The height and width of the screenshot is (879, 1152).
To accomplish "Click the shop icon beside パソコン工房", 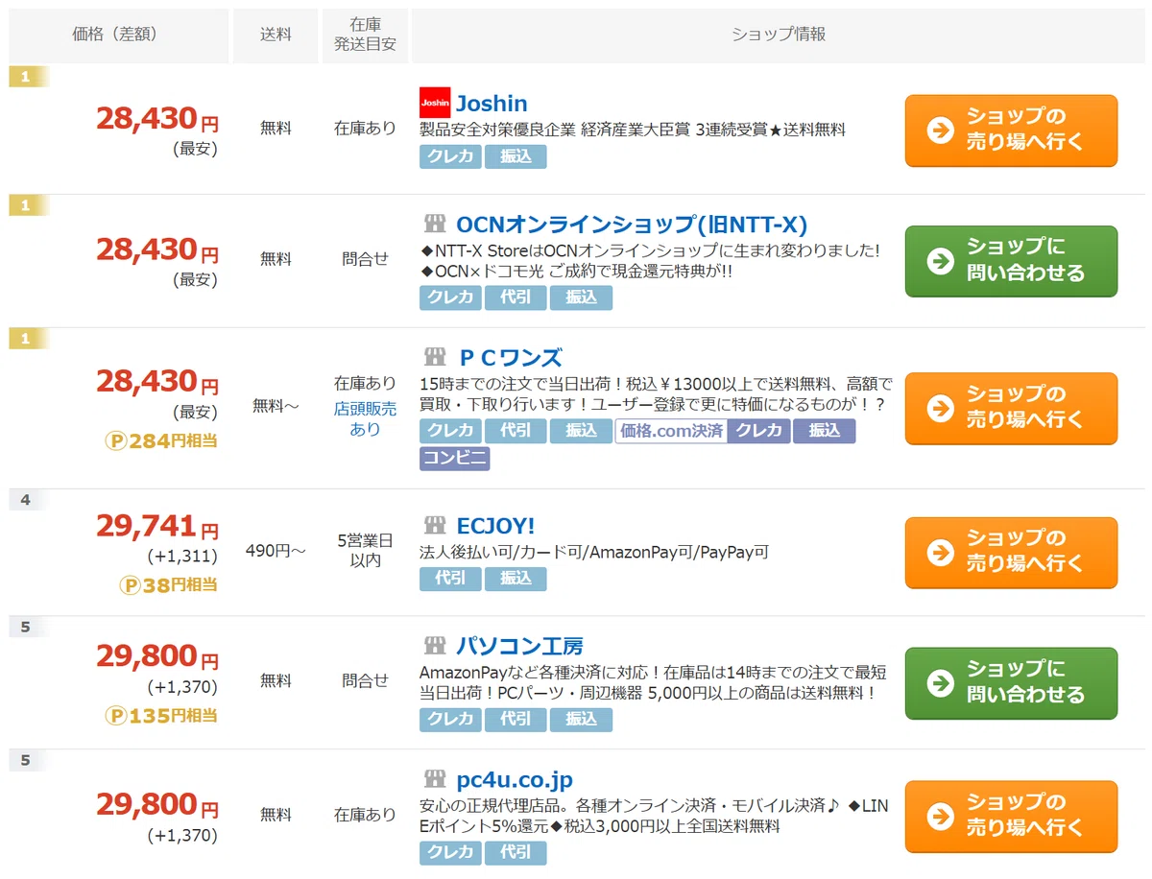I will pos(435,646).
